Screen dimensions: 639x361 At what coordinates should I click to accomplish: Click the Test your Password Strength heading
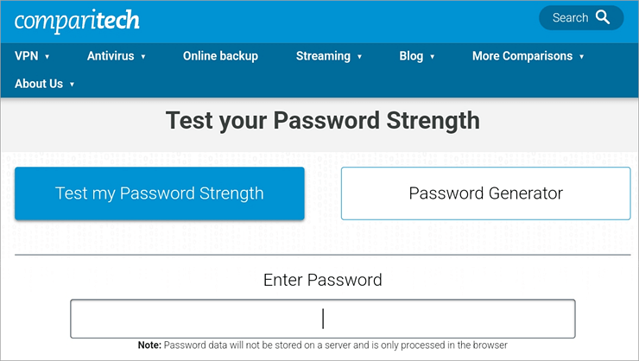[322, 119]
